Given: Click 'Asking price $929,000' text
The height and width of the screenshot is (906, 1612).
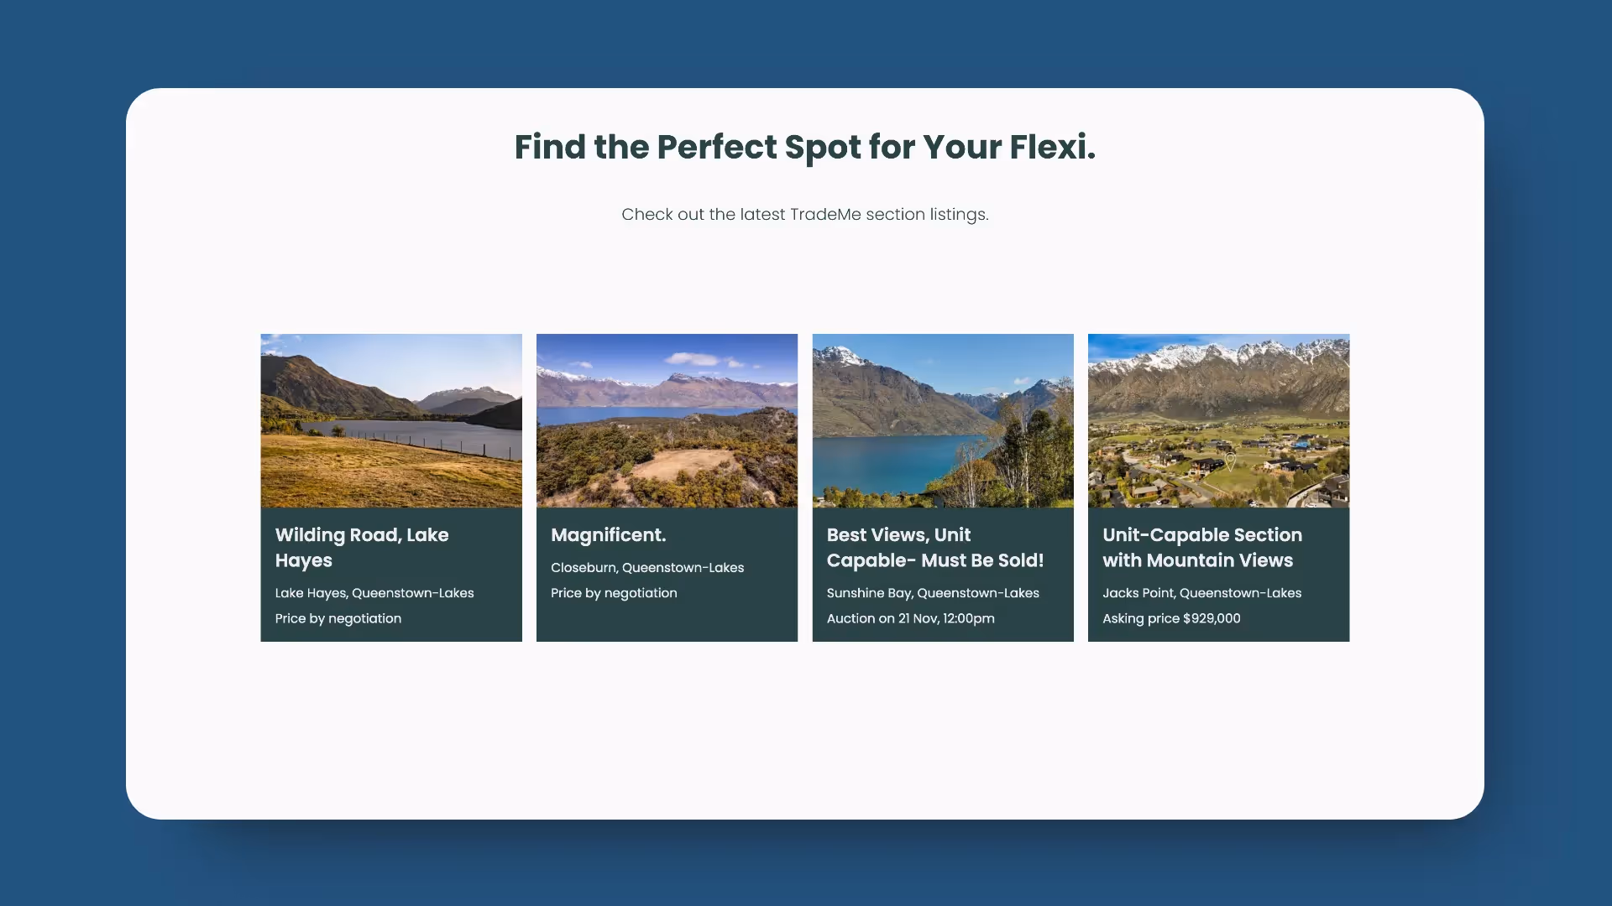Looking at the screenshot, I should (x=1171, y=618).
